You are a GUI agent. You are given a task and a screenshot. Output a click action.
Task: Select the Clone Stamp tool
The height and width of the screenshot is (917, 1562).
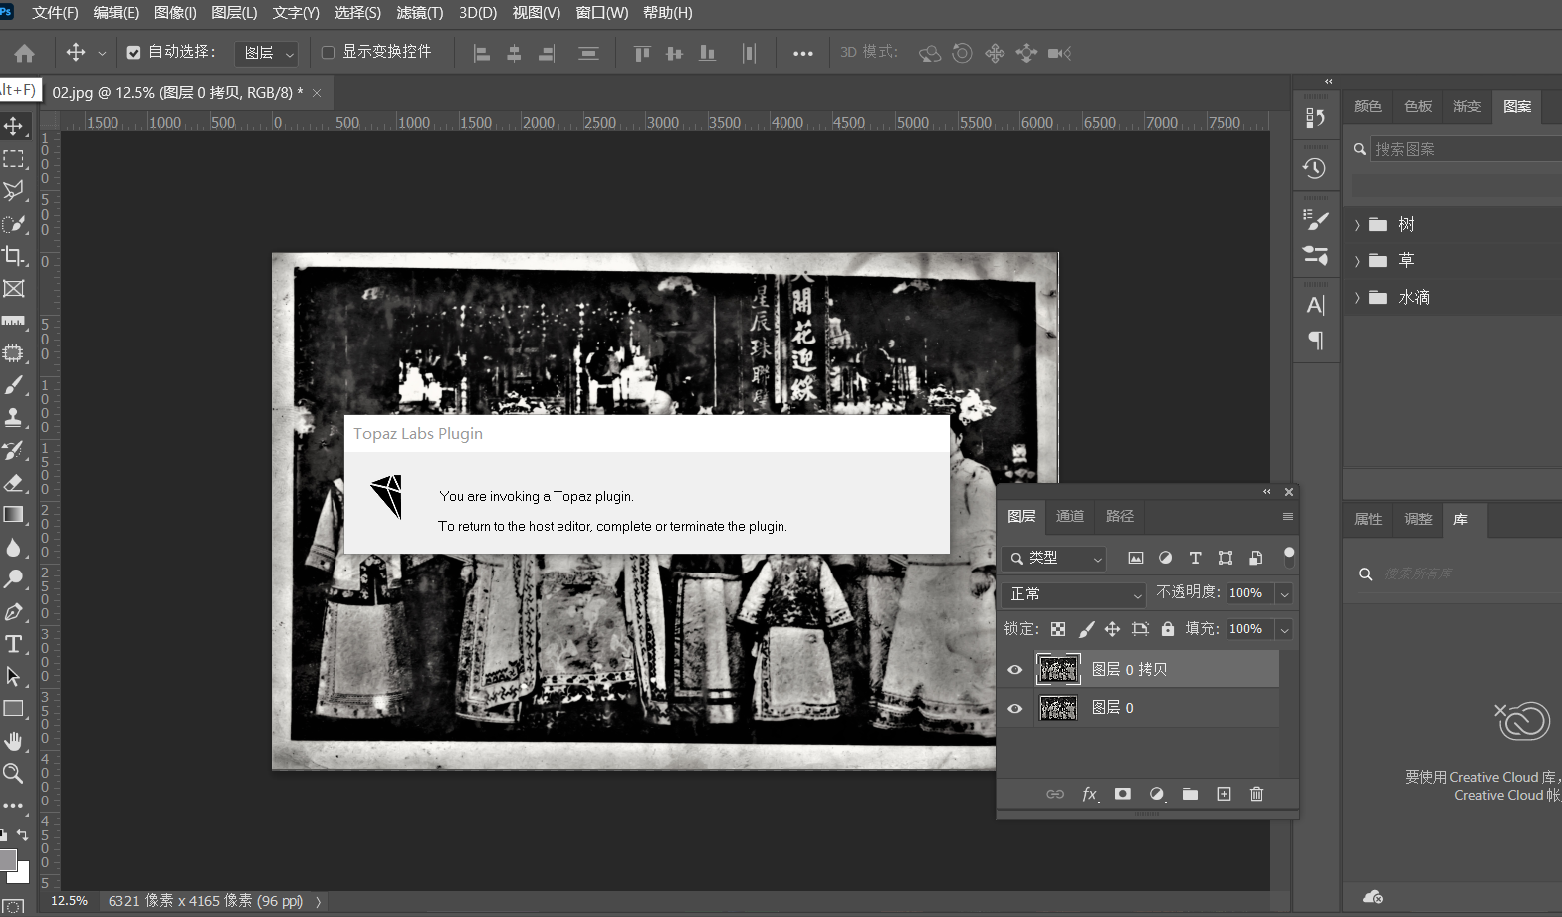14,418
